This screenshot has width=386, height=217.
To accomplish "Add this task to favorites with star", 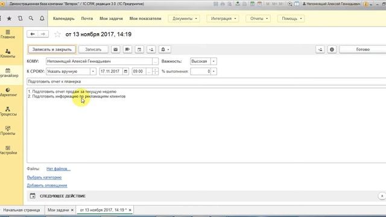I will [57, 34].
